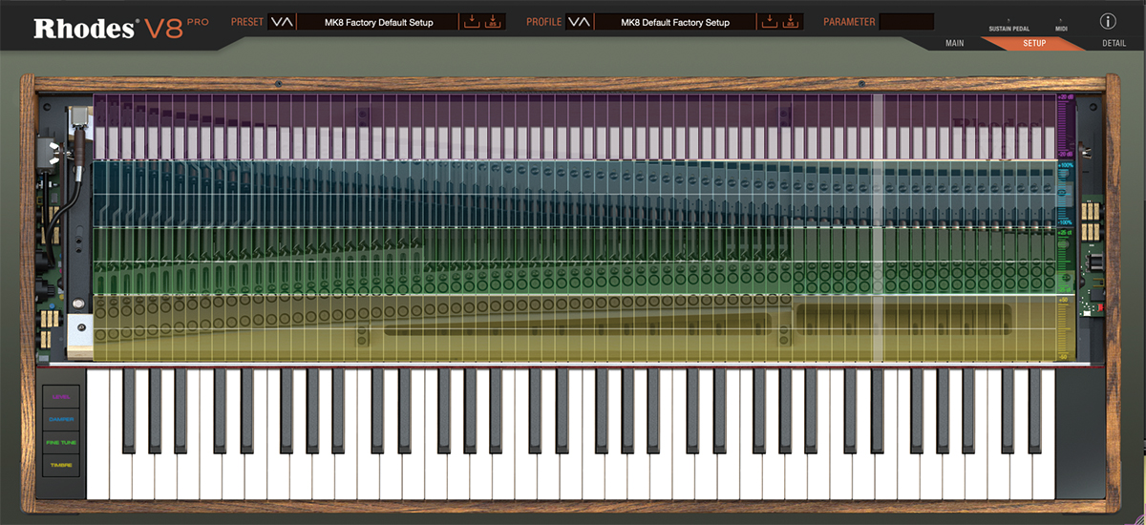Click the Rhodes V8 Pro logo
The image size is (1146, 525).
click(x=121, y=28)
